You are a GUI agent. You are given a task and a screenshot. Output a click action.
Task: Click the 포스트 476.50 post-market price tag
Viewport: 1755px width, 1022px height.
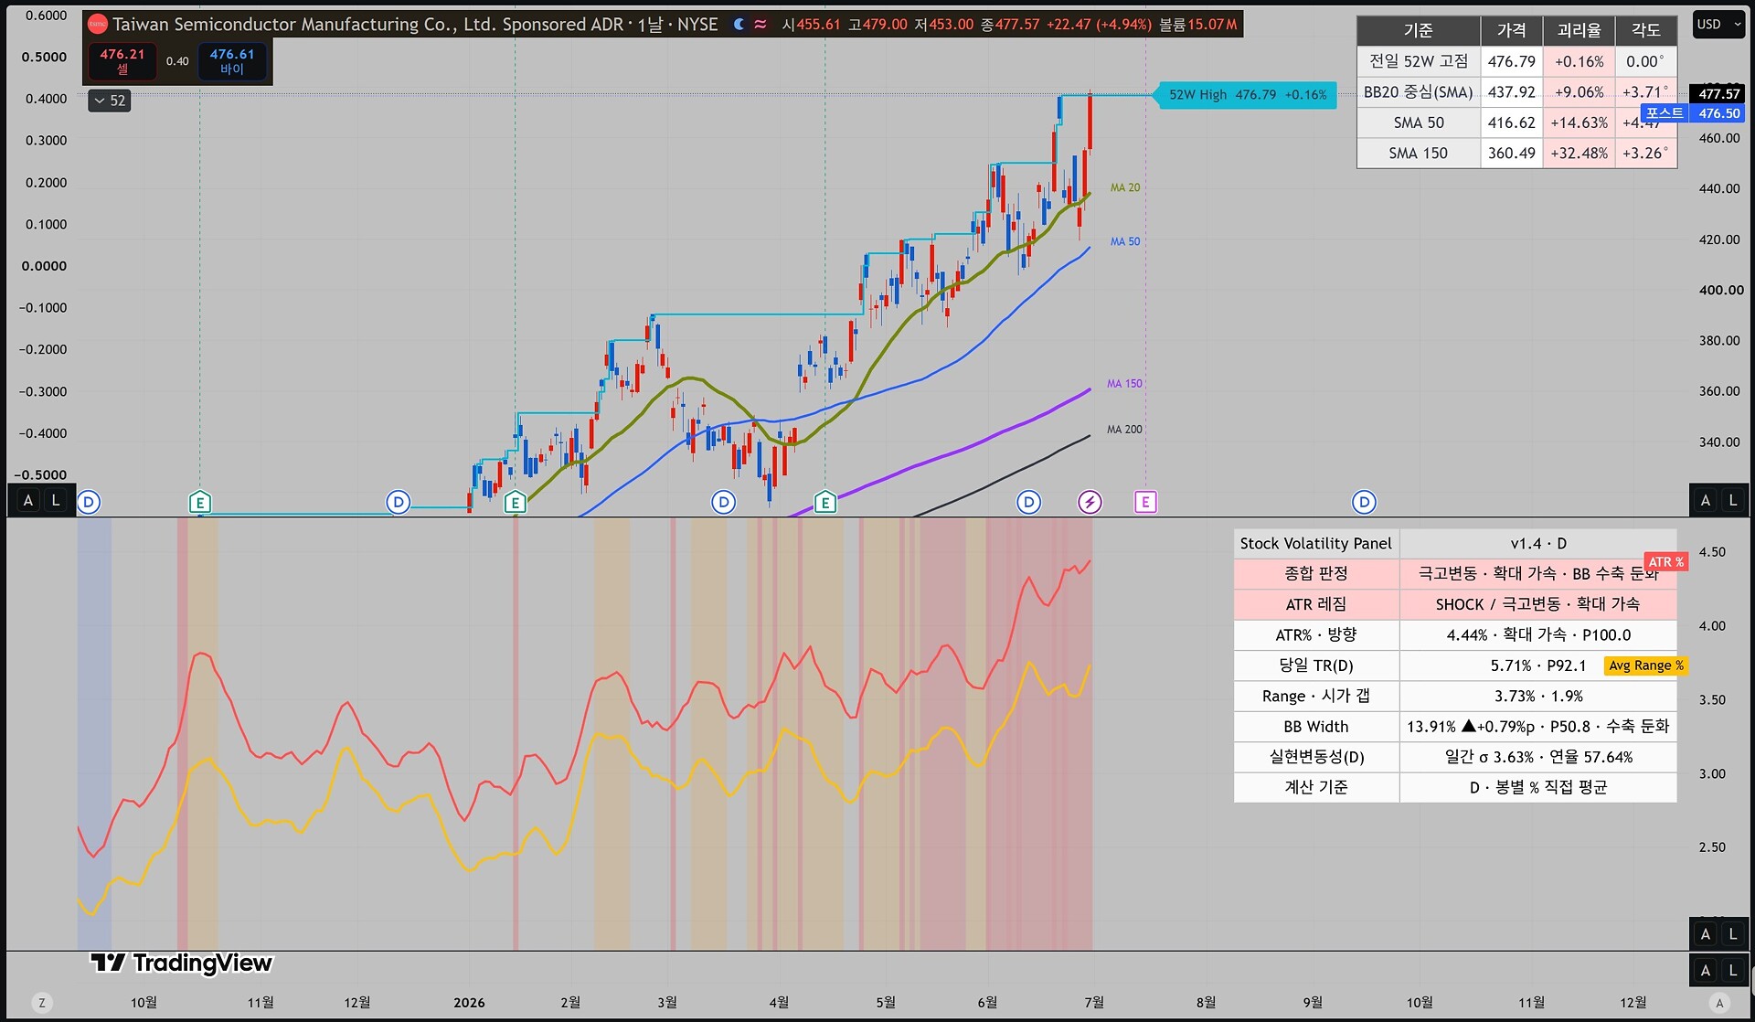click(1694, 113)
